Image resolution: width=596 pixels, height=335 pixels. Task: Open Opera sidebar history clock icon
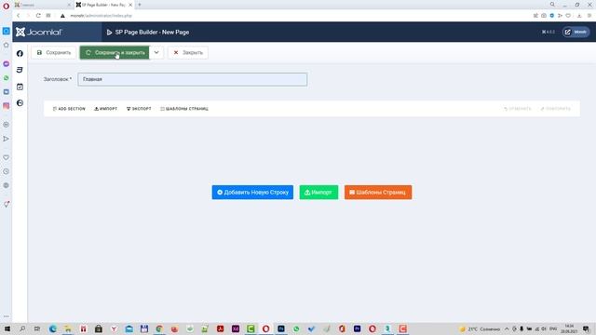point(7,171)
